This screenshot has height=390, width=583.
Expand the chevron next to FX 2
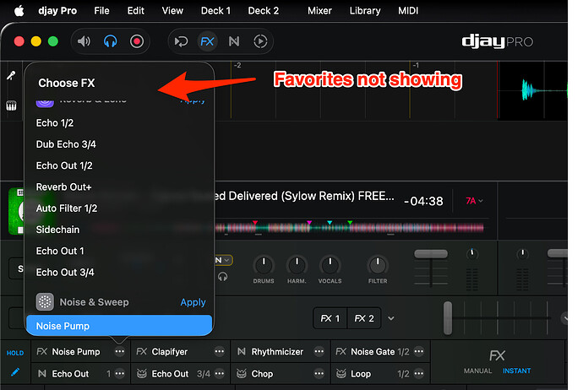(390, 318)
